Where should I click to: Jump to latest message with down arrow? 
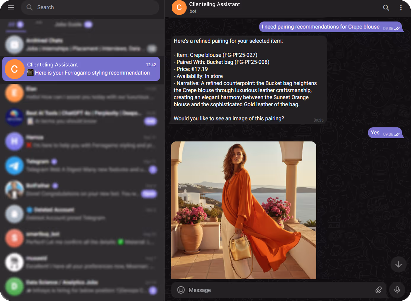point(398,264)
